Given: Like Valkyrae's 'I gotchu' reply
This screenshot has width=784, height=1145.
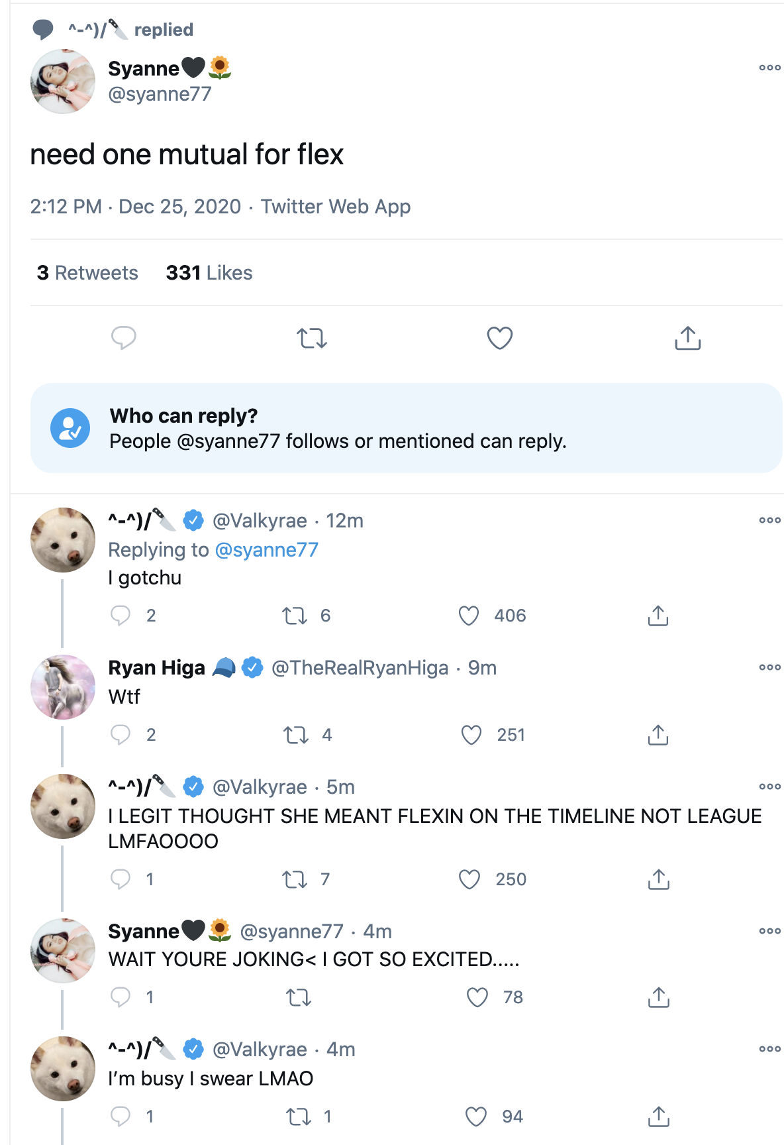Looking at the screenshot, I should pos(469,616).
